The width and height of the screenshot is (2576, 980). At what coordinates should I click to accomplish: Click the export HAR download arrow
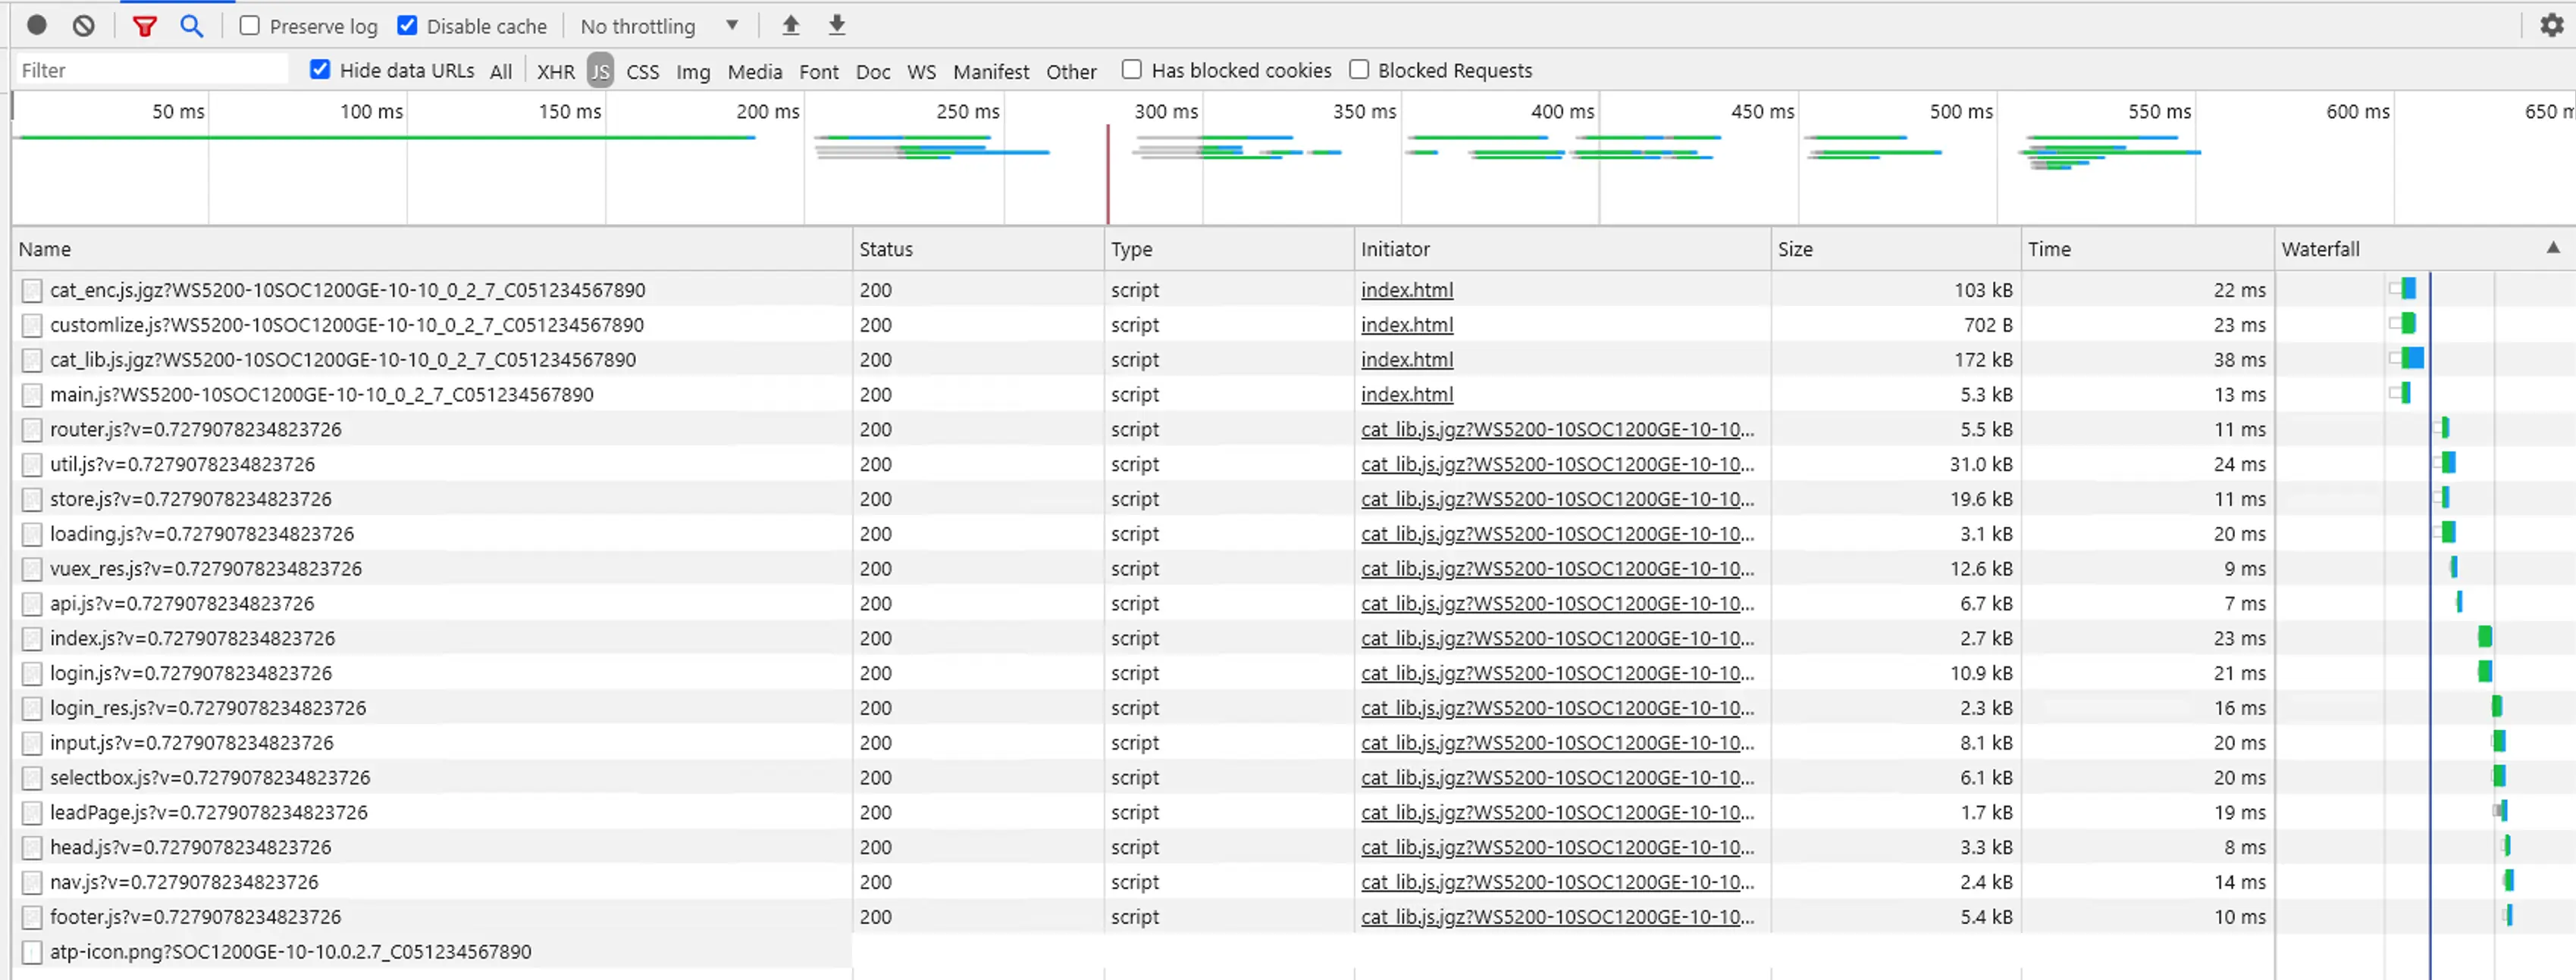coord(837,25)
